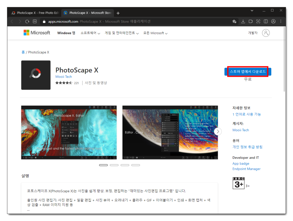Click the Microsoft account sign-in avatar
Image resolution: width=293 pixels, height=221 pixels.
[266, 33]
